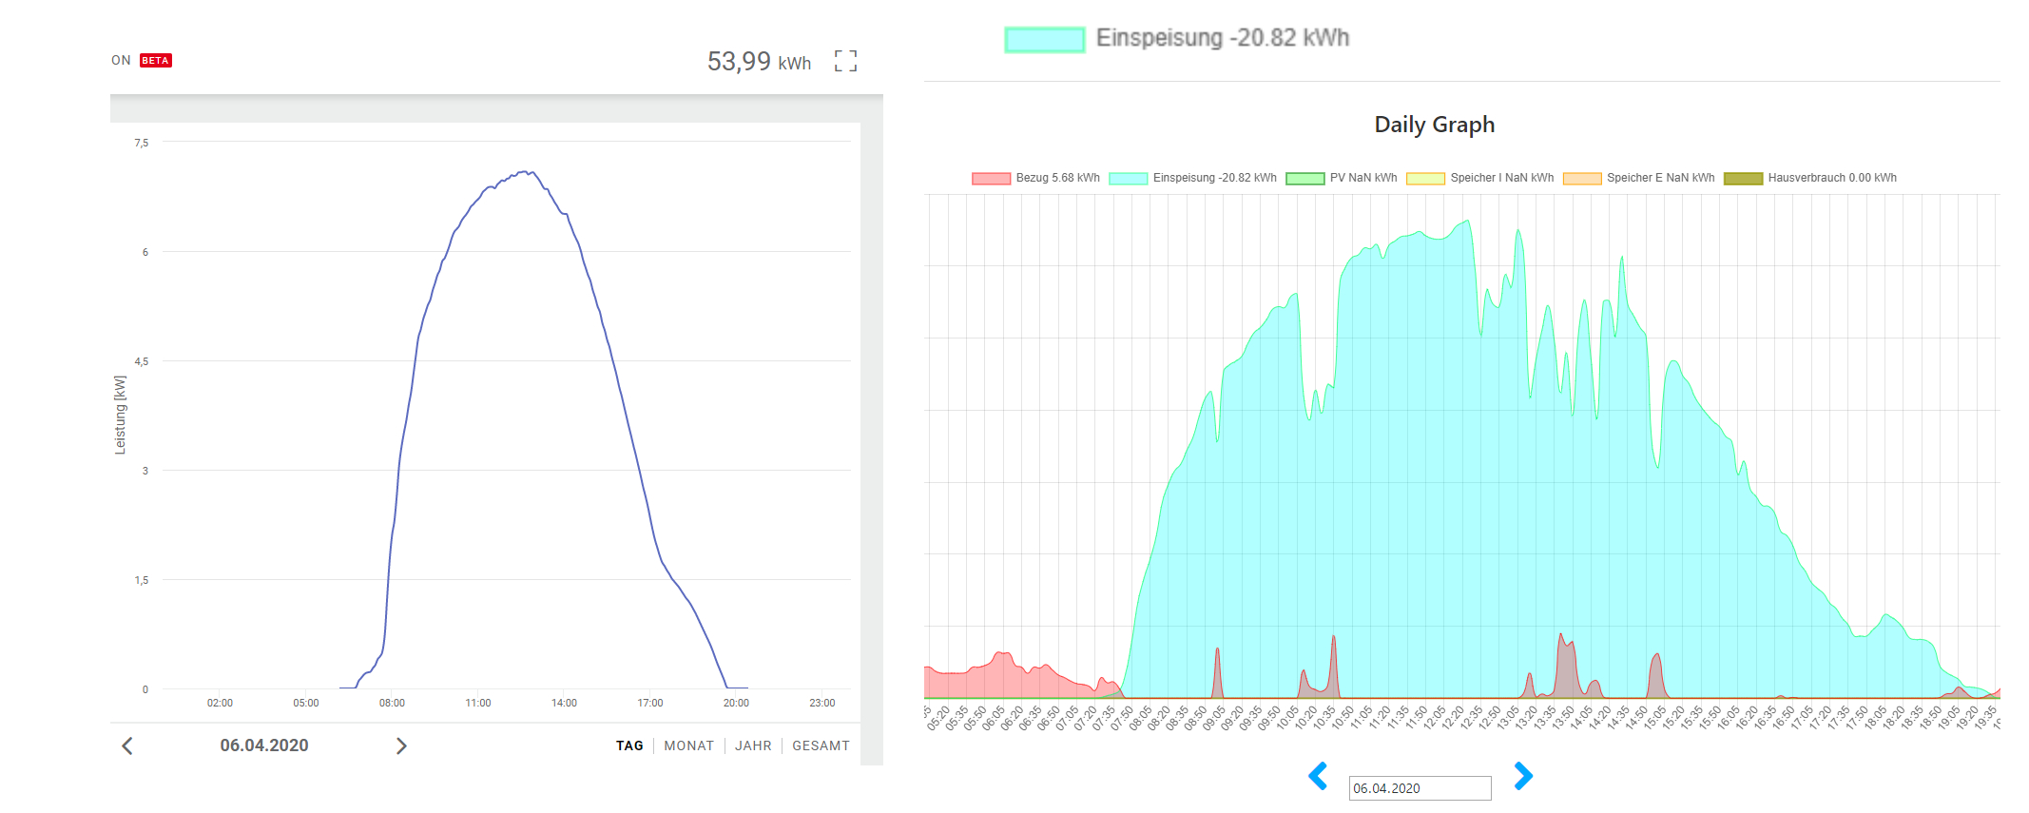Click the fullscreen expand icon
This screenshot has height=813, width=2029.
pos(845,62)
